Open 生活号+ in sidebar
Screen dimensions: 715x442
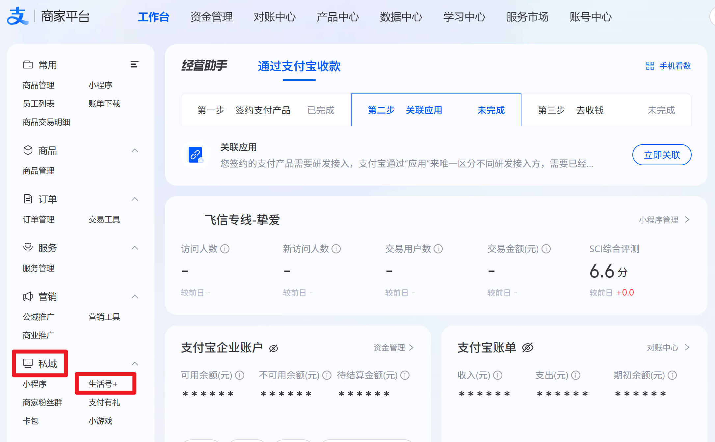[103, 384]
